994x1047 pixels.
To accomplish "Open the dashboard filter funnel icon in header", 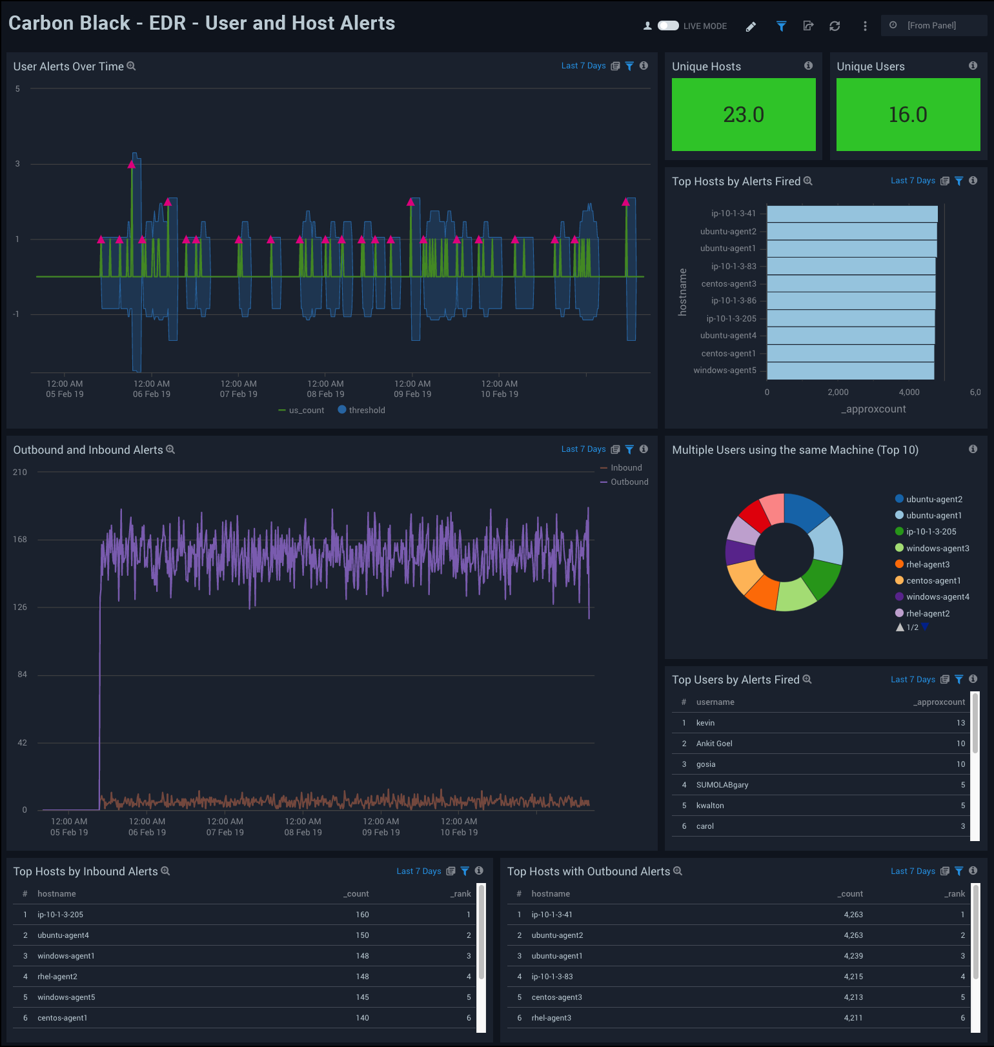I will (781, 26).
